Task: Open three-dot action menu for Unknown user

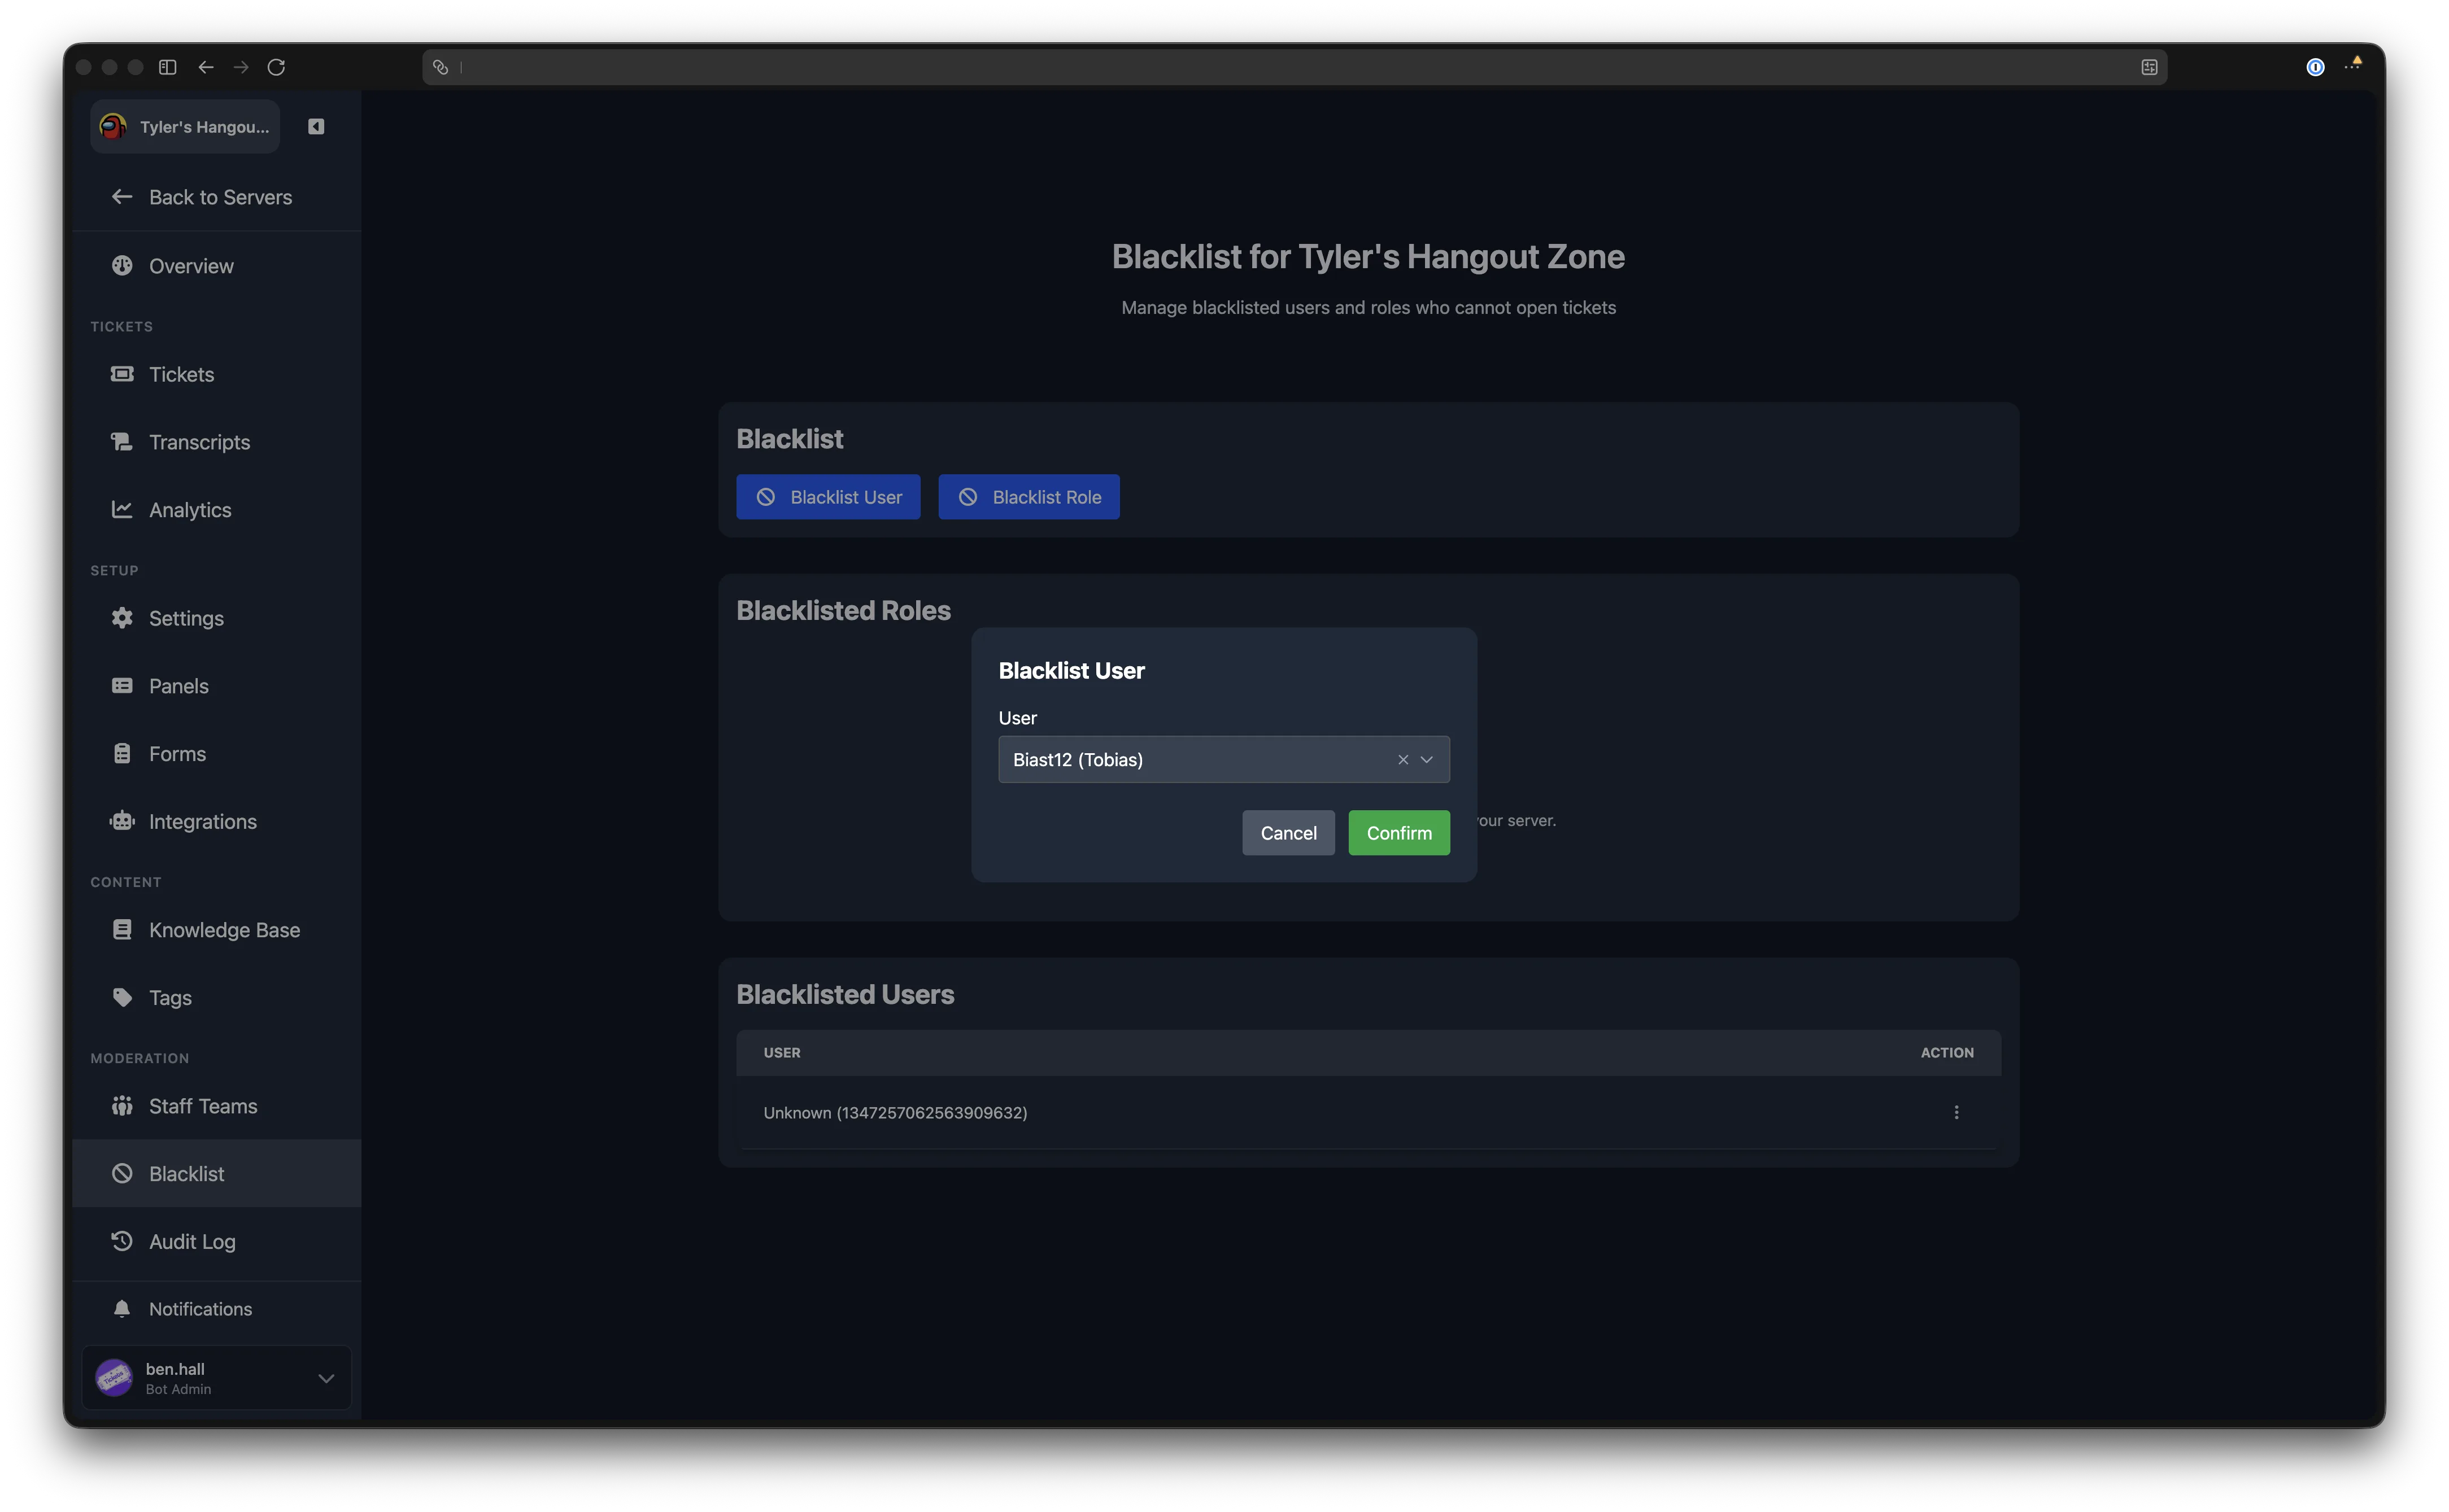Action: click(1956, 1112)
